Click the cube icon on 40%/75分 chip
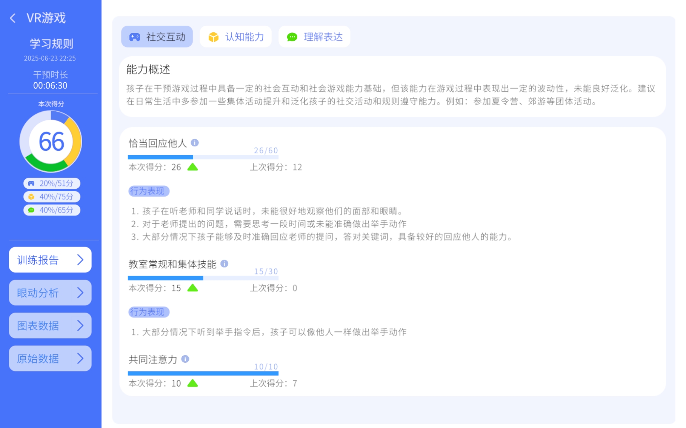Image resolution: width=686 pixels, height=428 pixels. point(31,197)
